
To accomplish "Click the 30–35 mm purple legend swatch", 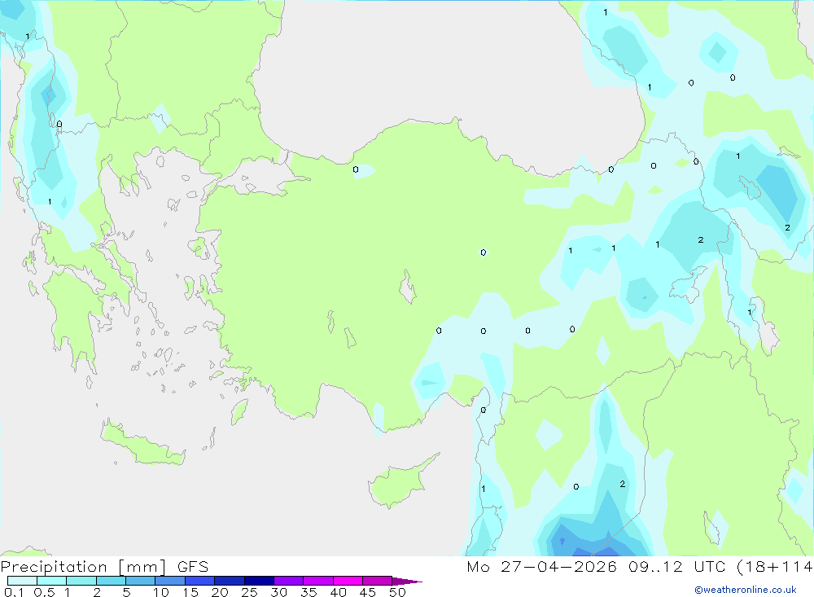I will tap(288, 581).
